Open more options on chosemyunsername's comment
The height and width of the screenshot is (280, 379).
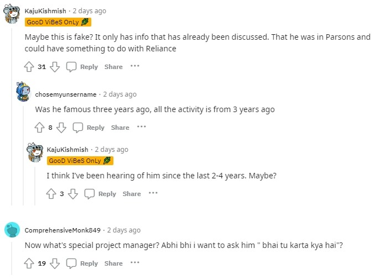coord(142,127)
